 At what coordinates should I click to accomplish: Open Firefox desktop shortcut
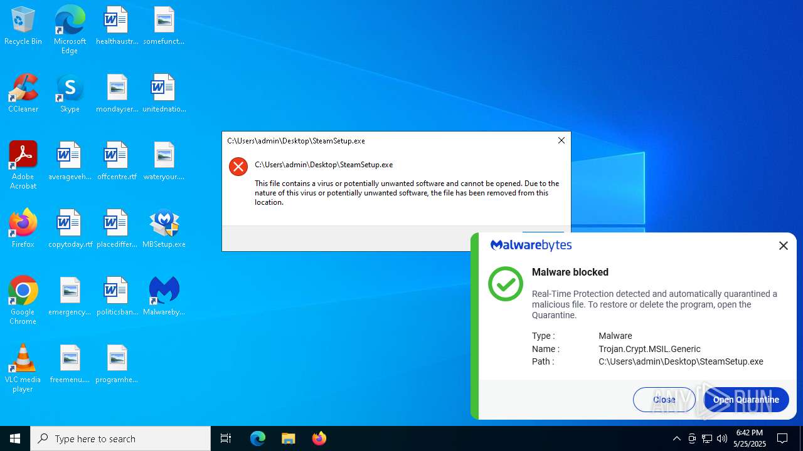(x=23, y=229)
